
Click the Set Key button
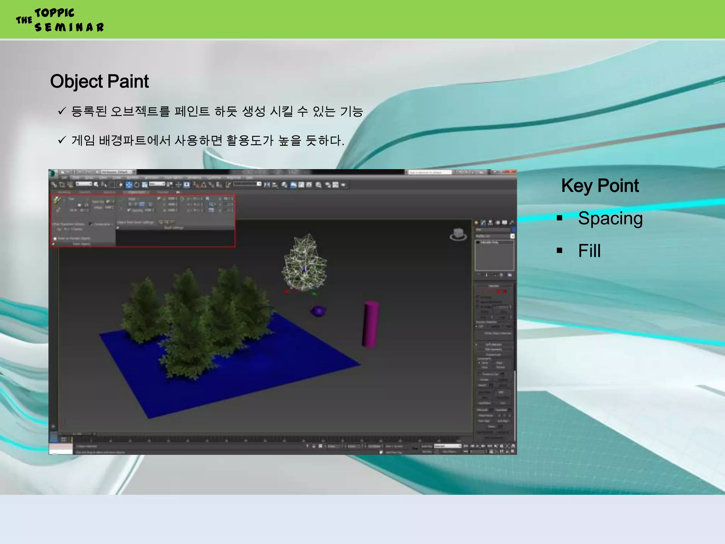click(427, 452)
